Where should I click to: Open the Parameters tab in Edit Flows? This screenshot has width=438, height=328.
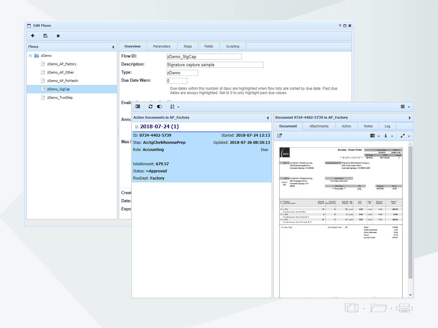point(162,46)
